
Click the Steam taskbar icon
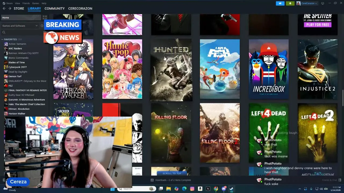(x=231, y=189)
